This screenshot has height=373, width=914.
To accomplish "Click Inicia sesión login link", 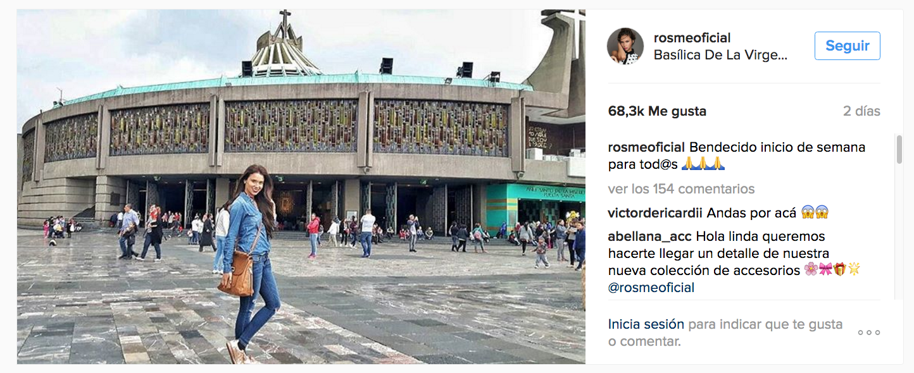I will 646,324.
